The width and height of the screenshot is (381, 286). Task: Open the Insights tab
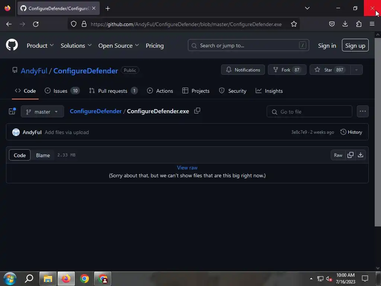[269, 91]
